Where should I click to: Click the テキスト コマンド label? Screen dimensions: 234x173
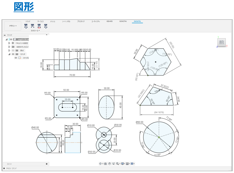tap(11, 168)
